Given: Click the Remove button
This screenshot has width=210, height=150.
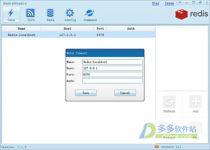Looking at the screenshot, I should pyautogui.click(x=169, y=130).
